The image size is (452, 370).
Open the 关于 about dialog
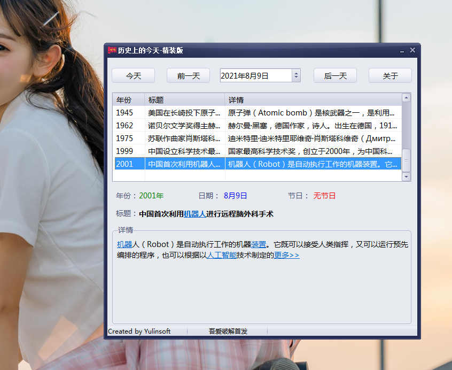390,76
